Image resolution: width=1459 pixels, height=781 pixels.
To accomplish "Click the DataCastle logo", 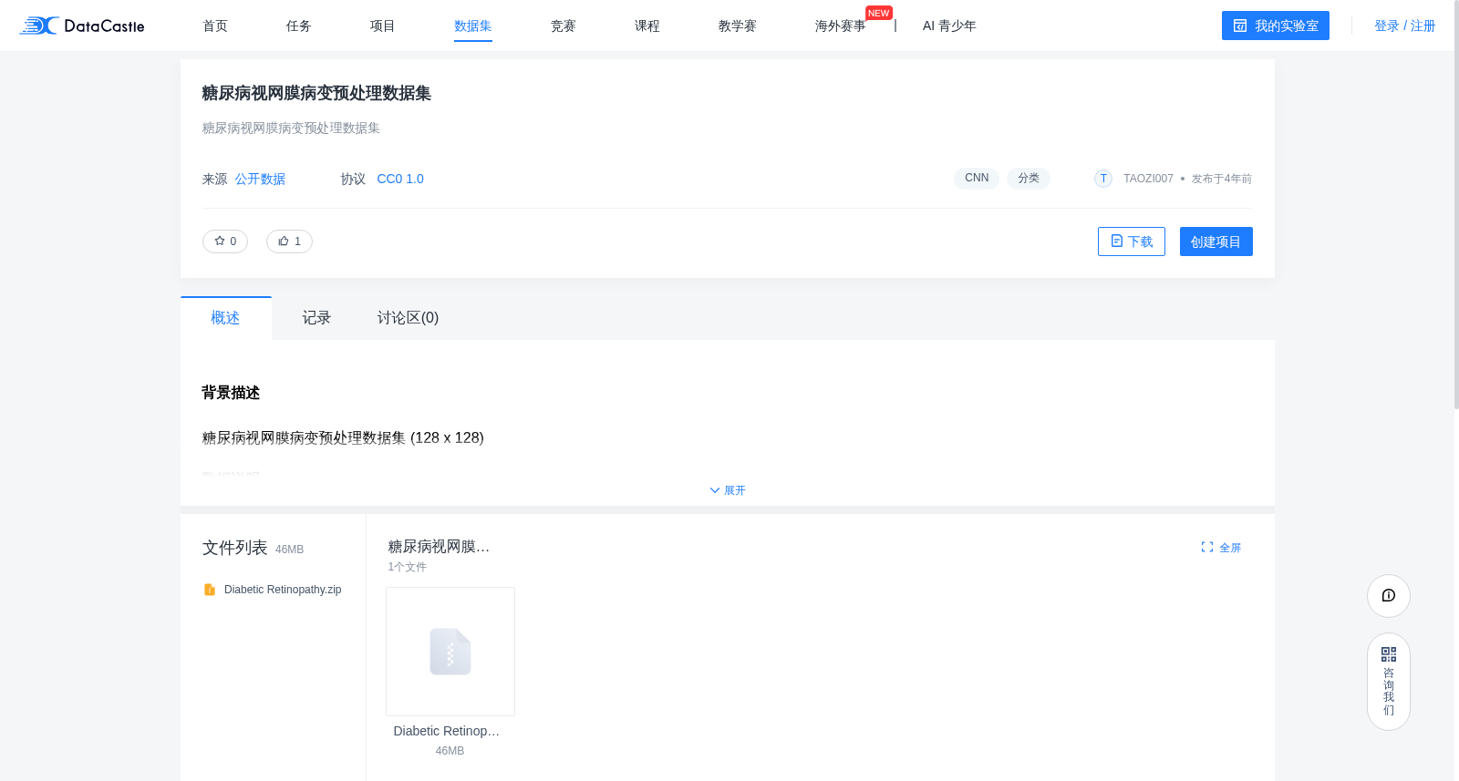I will coord(82,26).
